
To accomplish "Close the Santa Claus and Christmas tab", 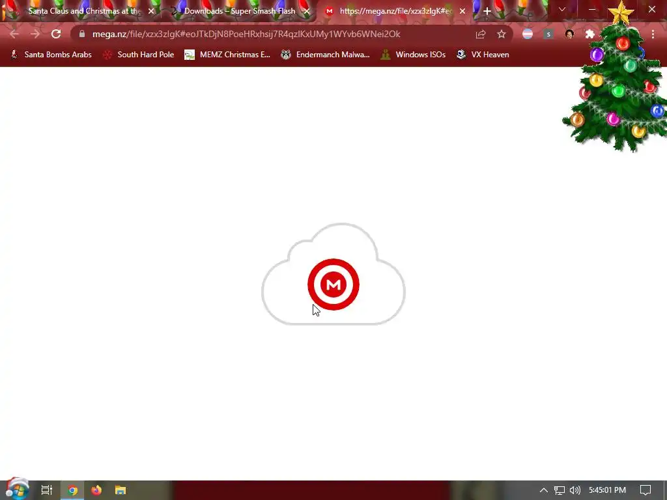I will tap(151, 11).
